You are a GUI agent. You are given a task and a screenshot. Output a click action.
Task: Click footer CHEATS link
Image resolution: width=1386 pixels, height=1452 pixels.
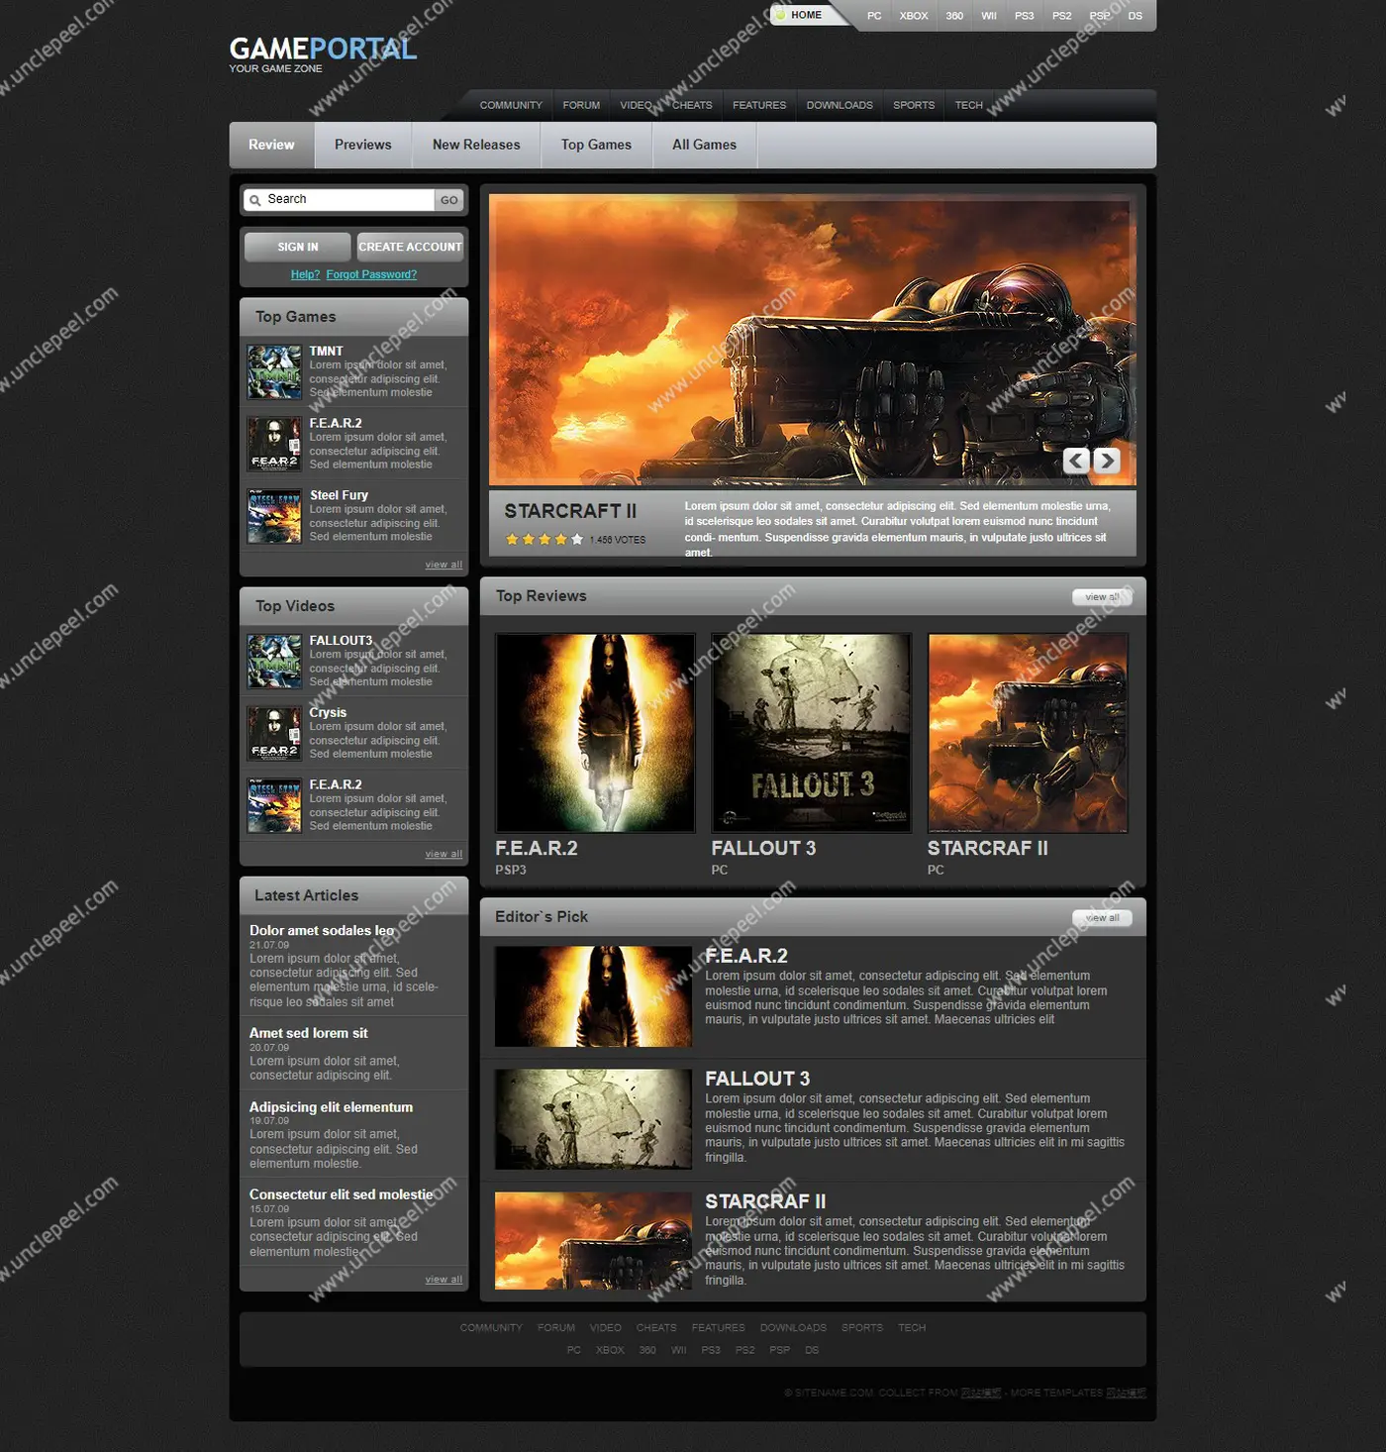656,1328
